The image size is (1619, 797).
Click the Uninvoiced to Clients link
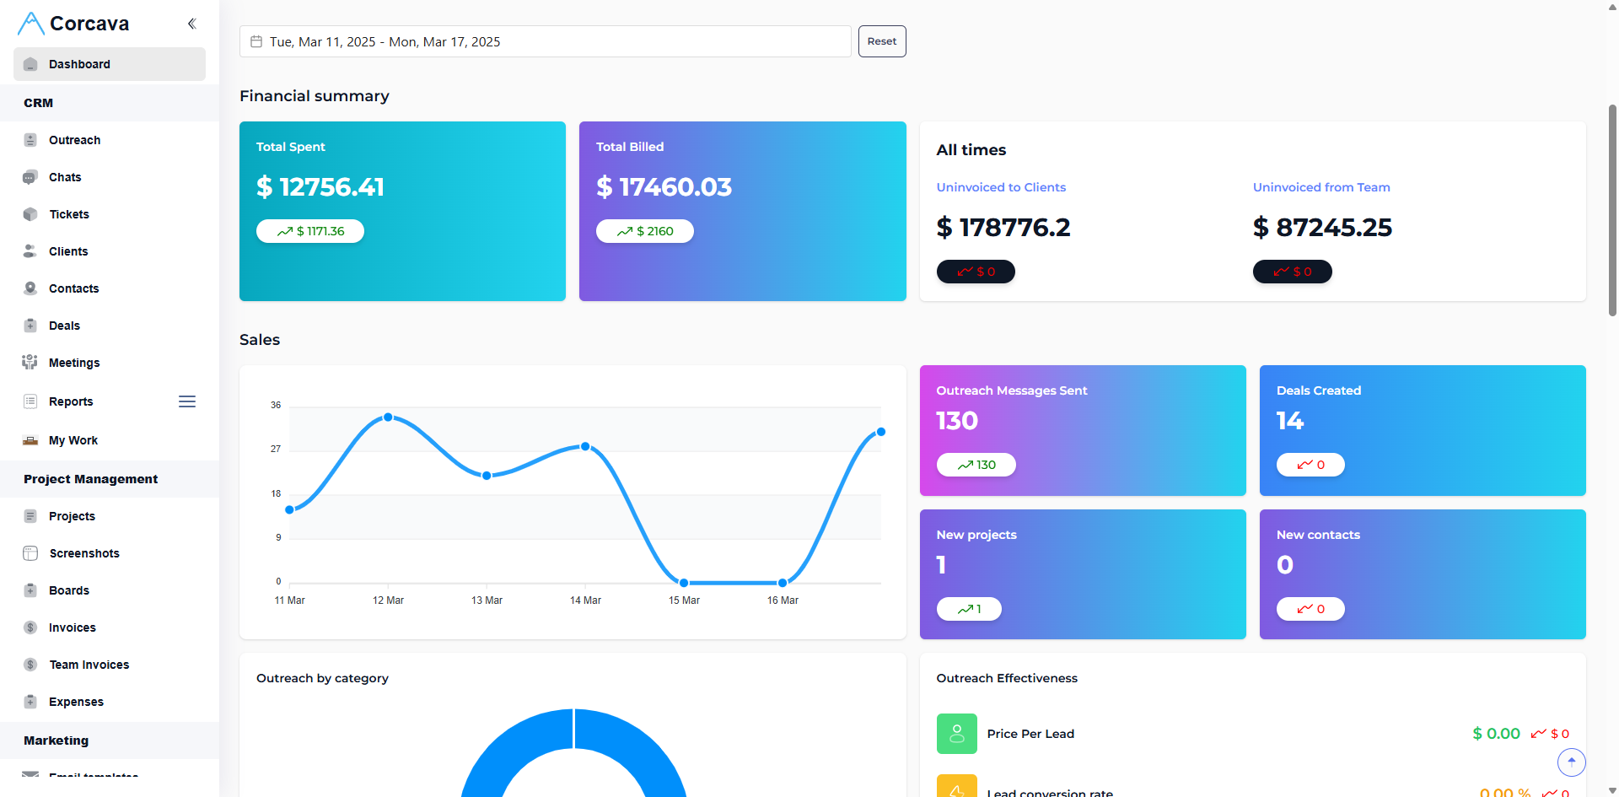click(x=1001, y=187)
